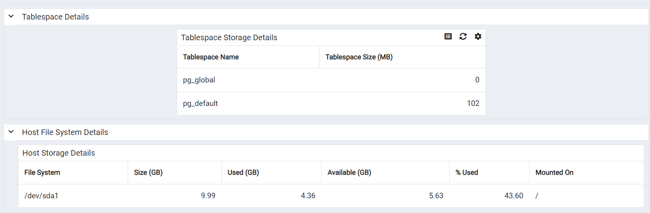Collapse the Host File System Details chevron

pyautogui.click(x=11, y=132)
